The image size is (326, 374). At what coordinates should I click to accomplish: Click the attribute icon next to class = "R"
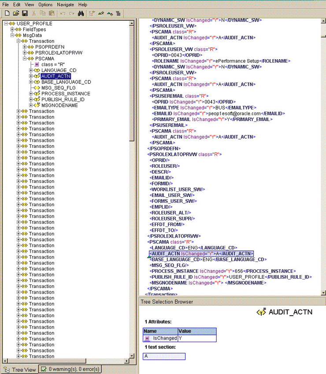[x=37, y=64]
